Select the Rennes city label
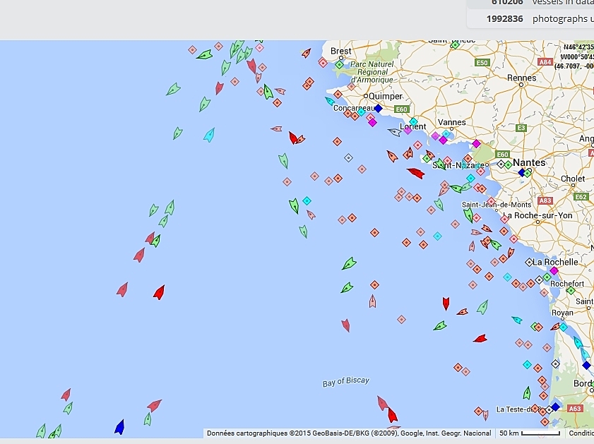Image resolution: width=594 pixels, height=444 pixels. 522,78
